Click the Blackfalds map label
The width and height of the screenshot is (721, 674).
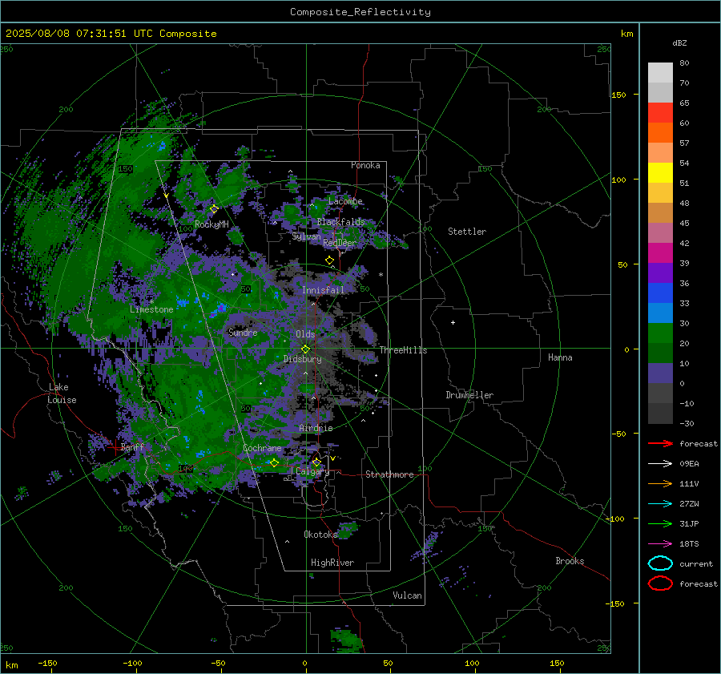coord(340,222)
